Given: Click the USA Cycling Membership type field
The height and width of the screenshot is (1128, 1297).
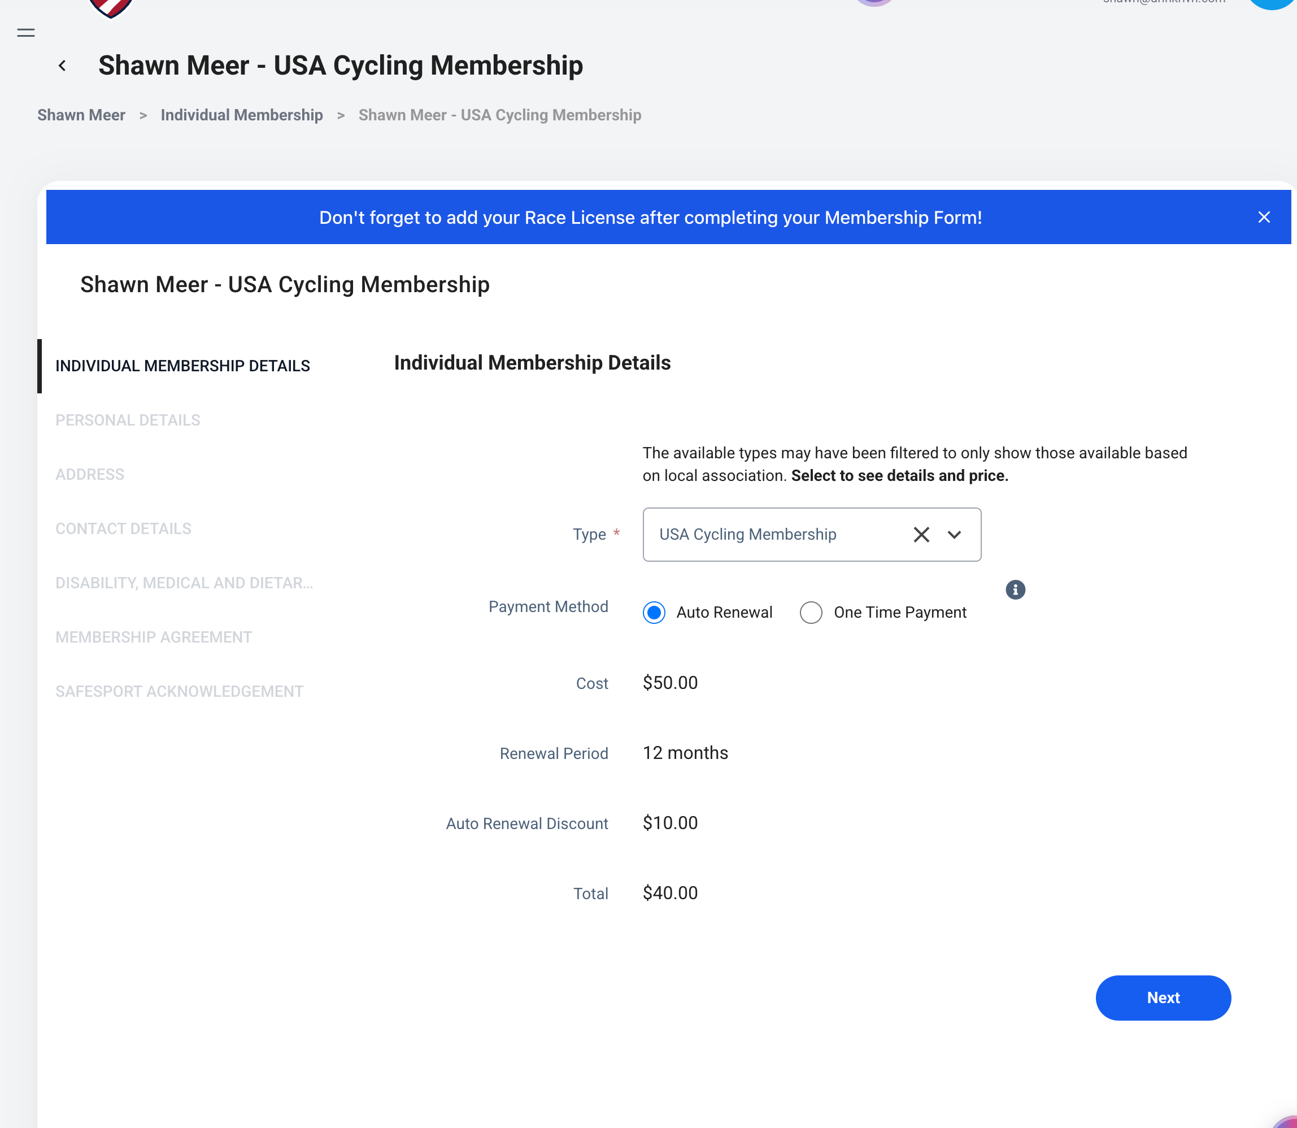Looking at the screenshot, I should click(812, 535).
